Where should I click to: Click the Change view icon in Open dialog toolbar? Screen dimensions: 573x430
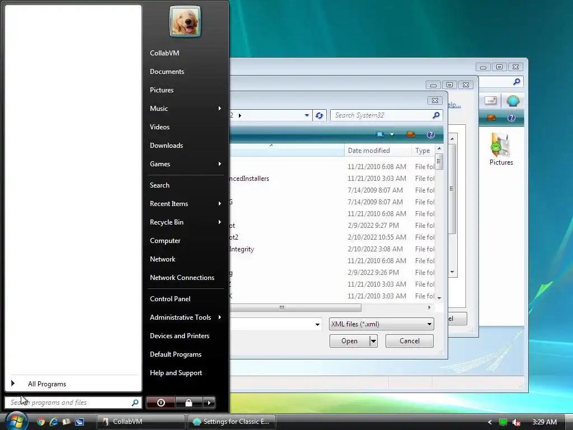click(380, 134)
